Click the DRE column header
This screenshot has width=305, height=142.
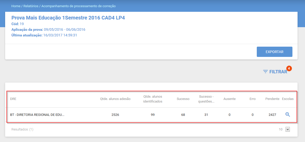pos(13,99)
